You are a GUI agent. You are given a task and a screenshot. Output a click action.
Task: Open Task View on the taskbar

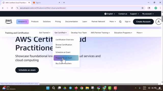[x=59, y=88]
